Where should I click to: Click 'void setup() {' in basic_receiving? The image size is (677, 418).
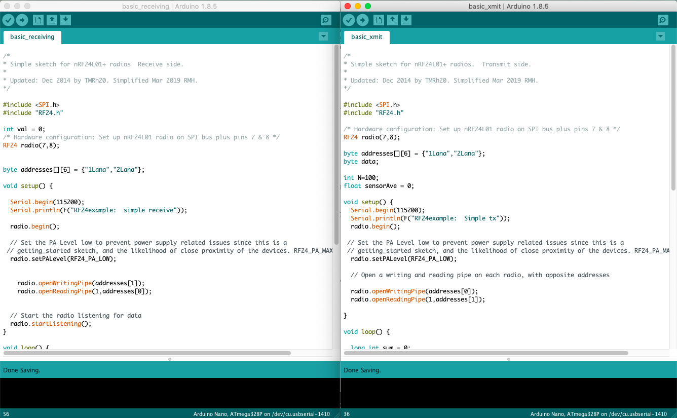[x=27, y=186]
